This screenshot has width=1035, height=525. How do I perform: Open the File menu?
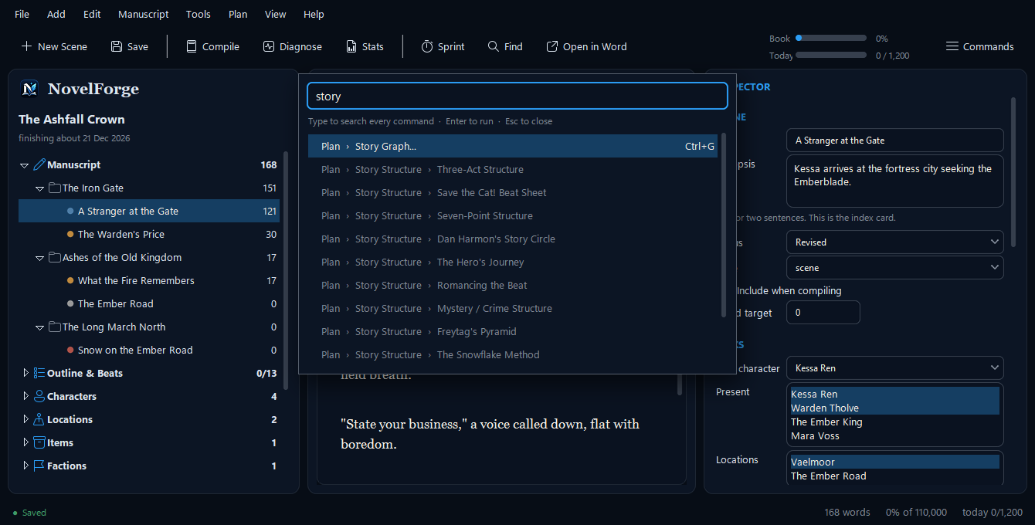(22, 14)
